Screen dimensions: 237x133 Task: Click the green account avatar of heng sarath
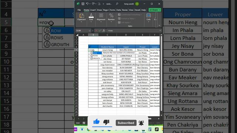137,4
